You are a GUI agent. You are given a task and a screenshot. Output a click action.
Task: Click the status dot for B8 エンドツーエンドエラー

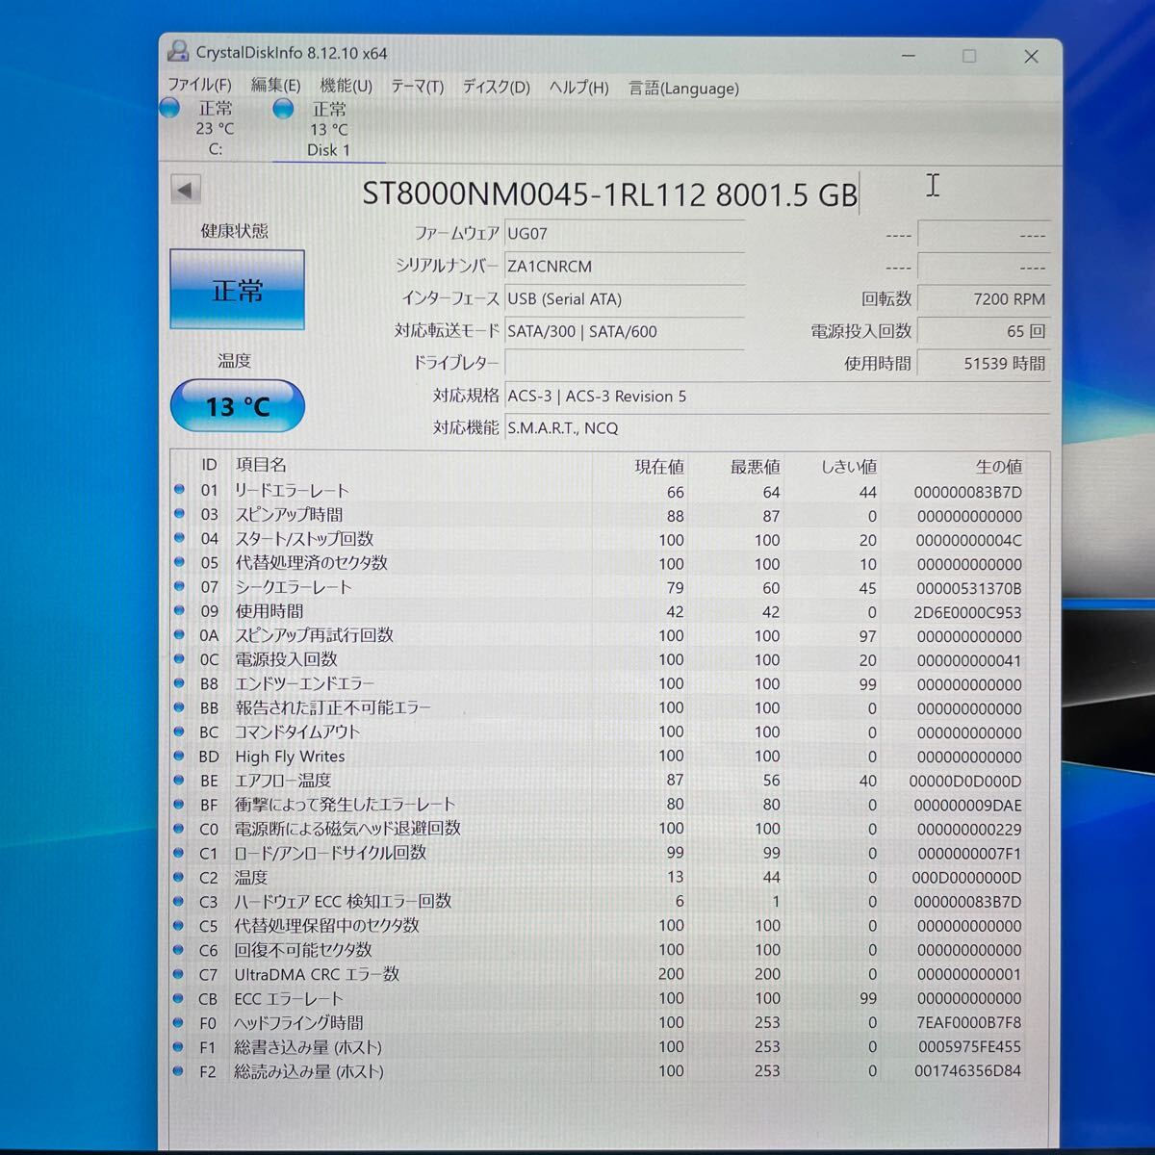(178, 682)
